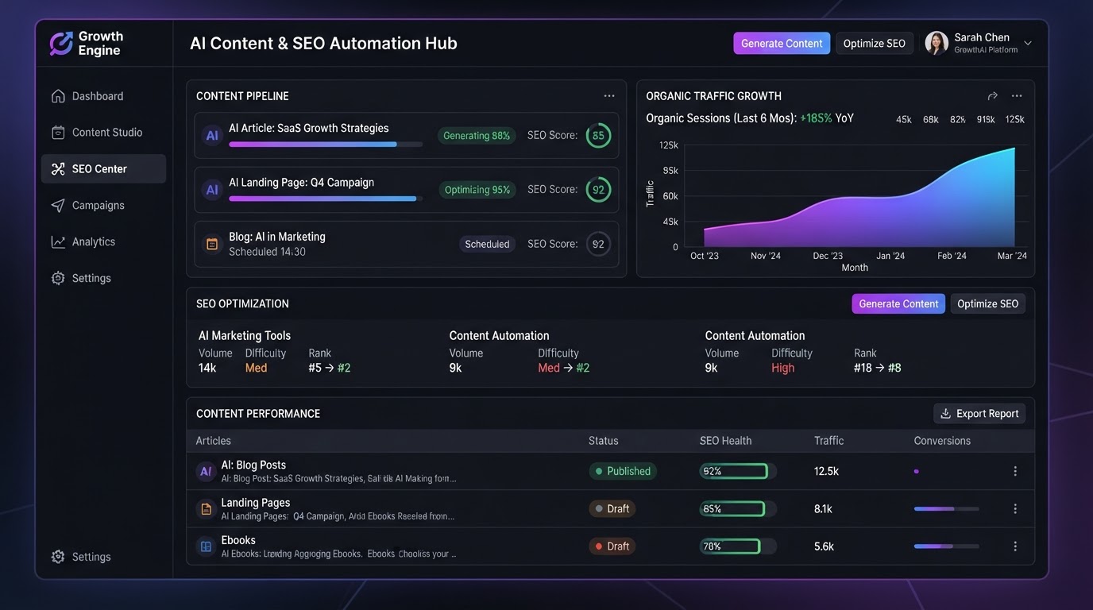1093x610 pixels.
Task: Click the page icon beside Landing Pages
Action: [206, 508]
